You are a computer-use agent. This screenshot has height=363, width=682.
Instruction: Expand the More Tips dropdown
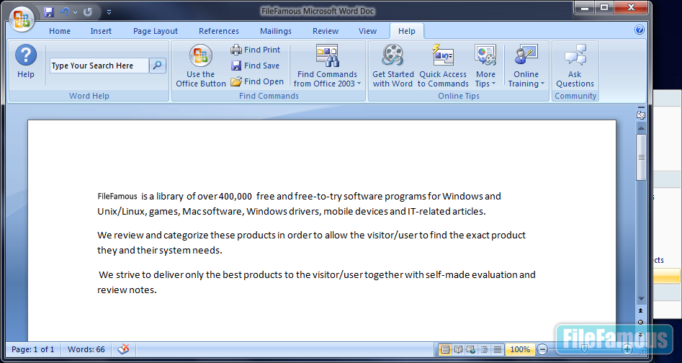pyautogui.click(x=485, y=66)
